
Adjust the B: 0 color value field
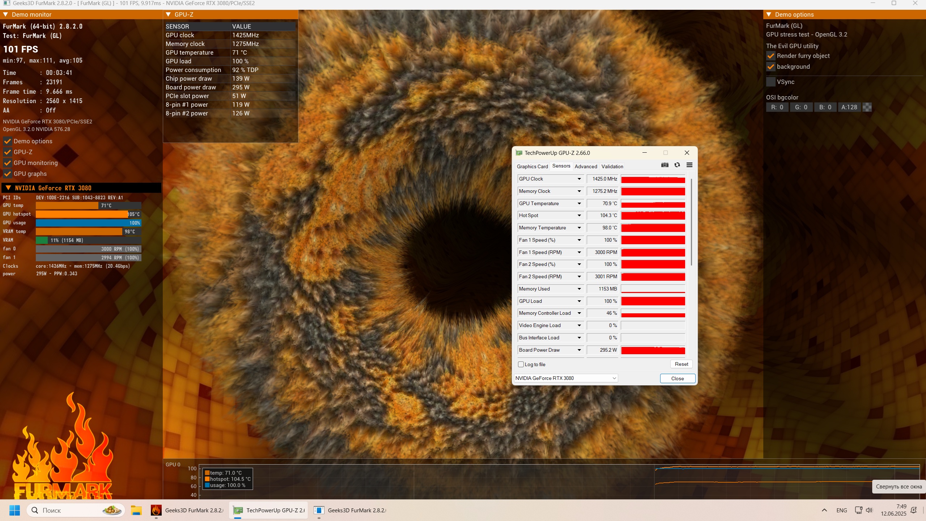tap(825, 107)
